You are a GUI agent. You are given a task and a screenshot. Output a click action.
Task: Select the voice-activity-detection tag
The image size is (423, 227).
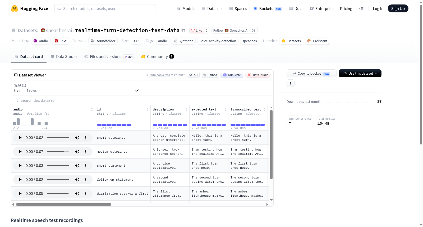click(218, 41)
